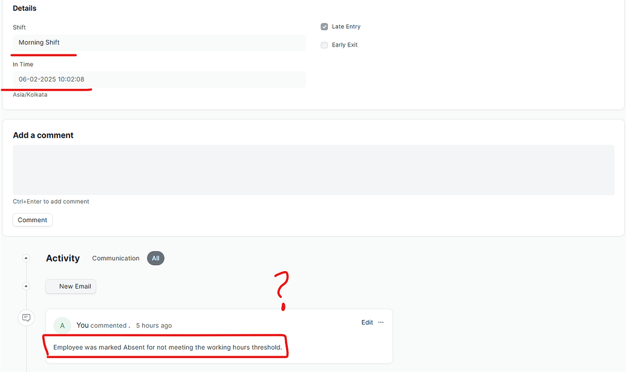Click the 'Details' section heading

pyautogui.click(x=24, y=8)
